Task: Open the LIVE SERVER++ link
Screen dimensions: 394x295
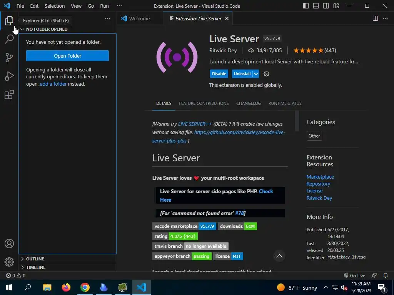Action: 195,124
